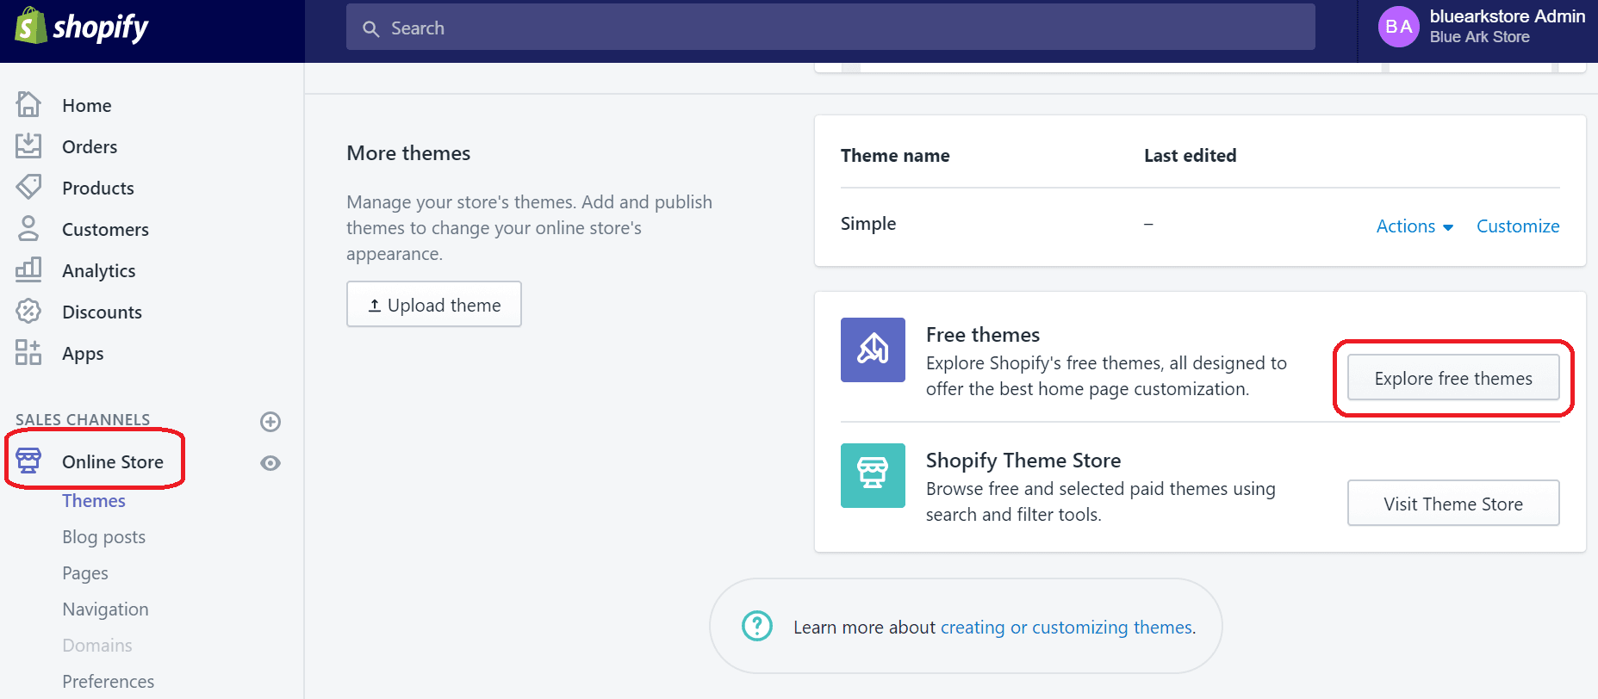
Task: Click the Products tag icon
Action: click(28, 187)
